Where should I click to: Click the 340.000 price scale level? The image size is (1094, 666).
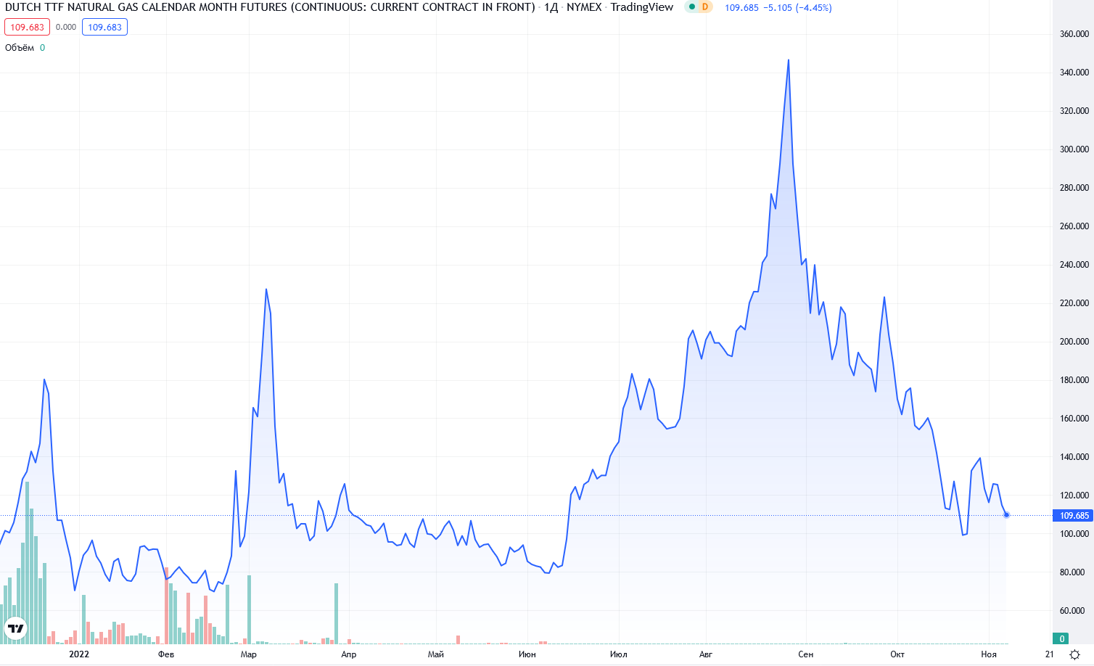click(1074, 73)
